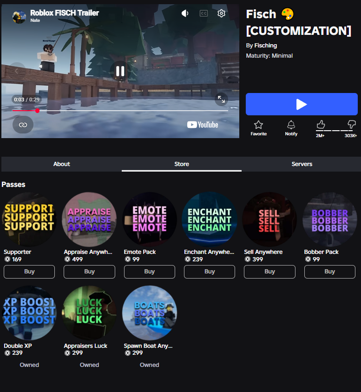Click the Appraise Anywh... name

click(x=88, y=252)
